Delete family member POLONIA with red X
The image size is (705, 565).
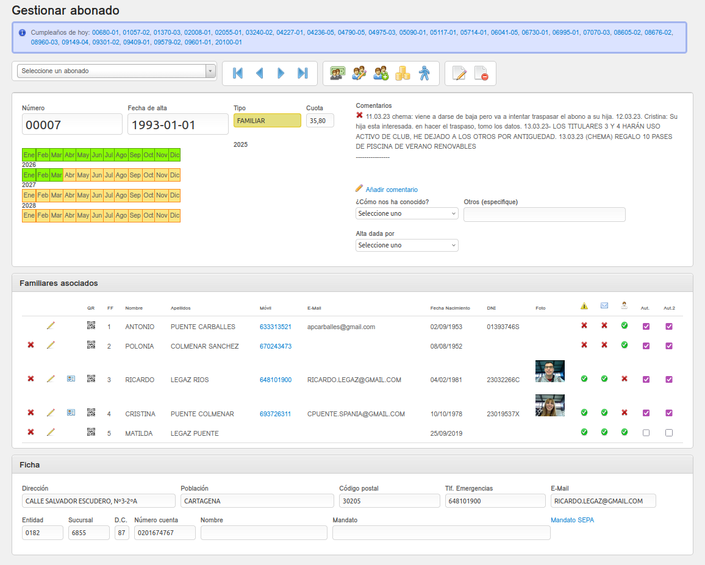pyautogui.click(x=30, y=346)
